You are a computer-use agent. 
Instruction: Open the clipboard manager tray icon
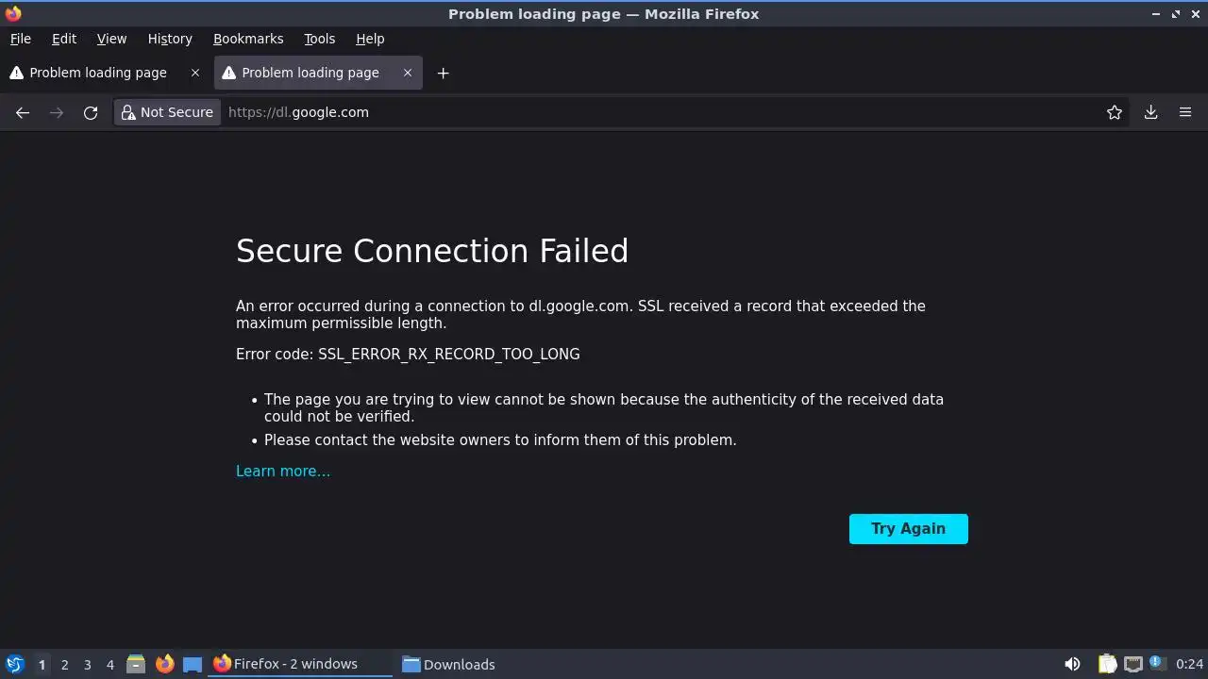[1107, 664]
